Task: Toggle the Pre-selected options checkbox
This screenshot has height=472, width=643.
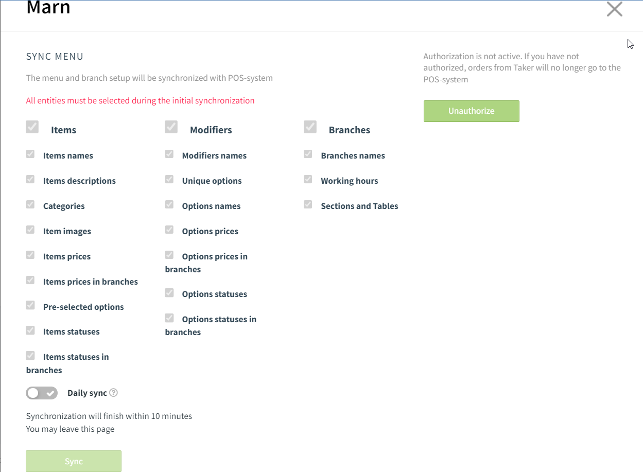Action: (30, 305)
